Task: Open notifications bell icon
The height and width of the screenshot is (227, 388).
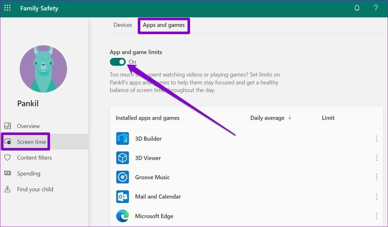Action: 357,8
